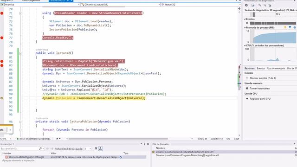Collapse the lectura2 method at line 80

[20, 53]
